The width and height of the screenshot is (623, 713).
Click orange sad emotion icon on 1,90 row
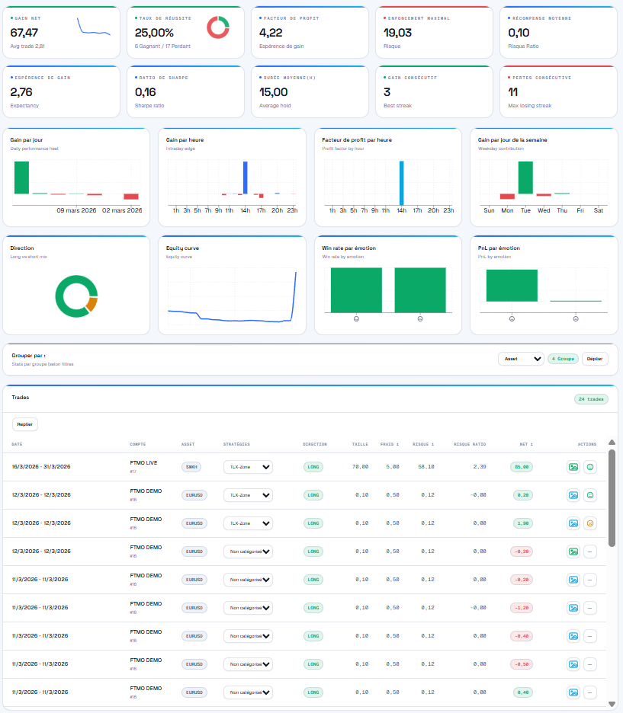[x=590, y=523]
